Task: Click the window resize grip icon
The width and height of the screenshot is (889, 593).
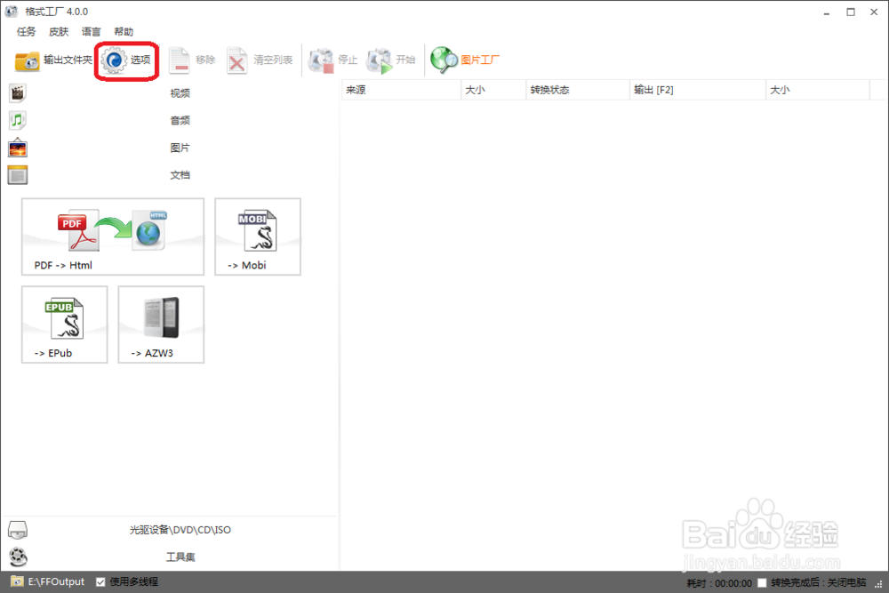Action: [878, 584]
